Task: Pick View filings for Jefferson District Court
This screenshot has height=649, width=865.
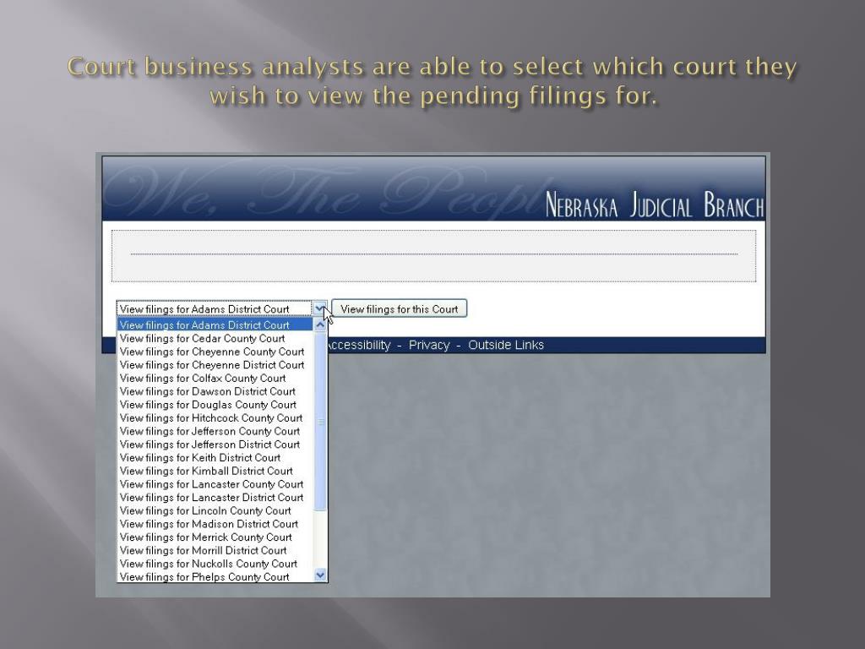Action: [215, 444]
